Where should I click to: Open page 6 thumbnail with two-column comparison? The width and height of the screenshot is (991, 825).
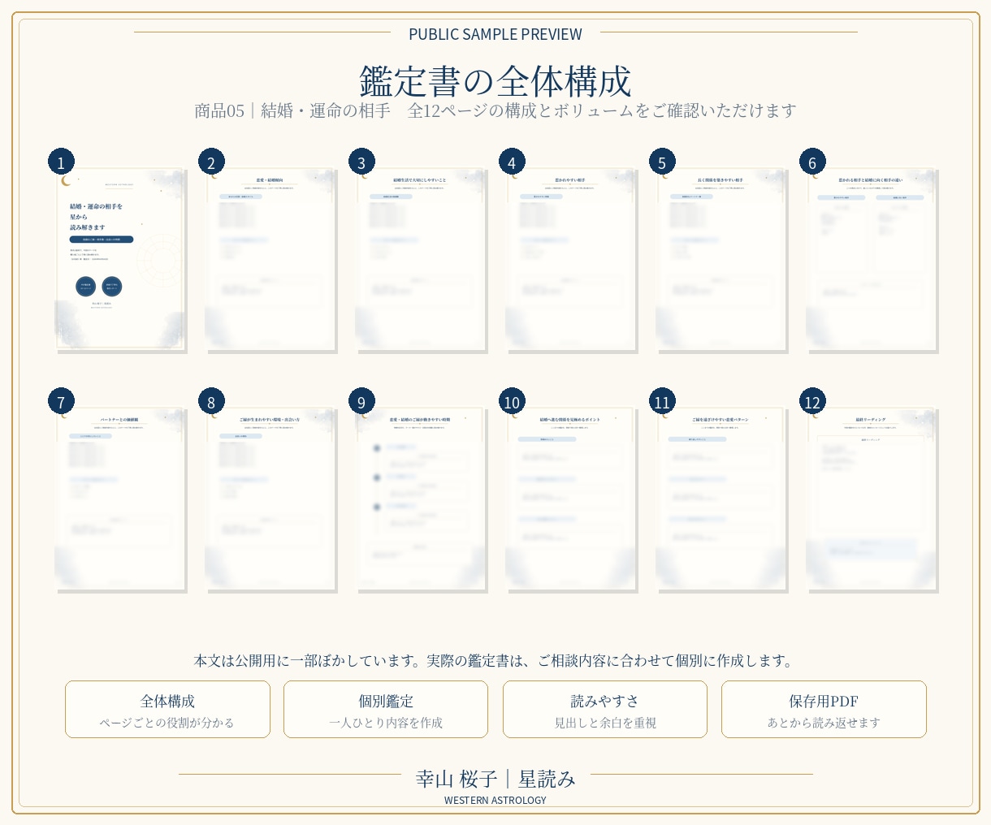[x=871, y=259]
